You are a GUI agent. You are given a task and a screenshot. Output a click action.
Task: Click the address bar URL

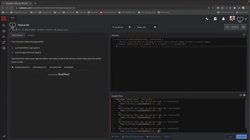tap(47, 8)
